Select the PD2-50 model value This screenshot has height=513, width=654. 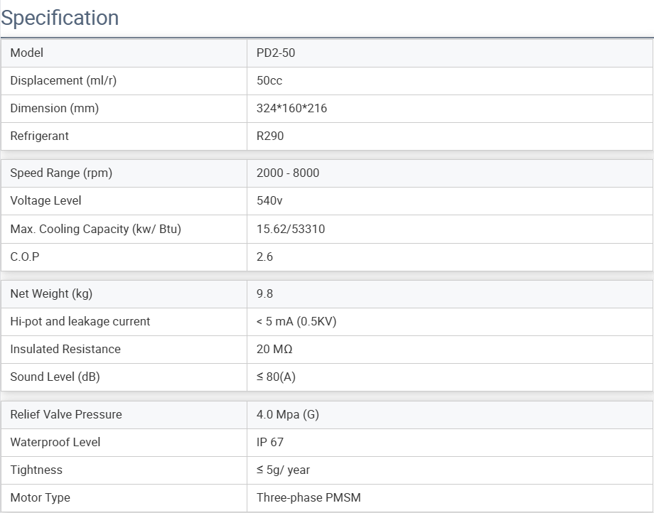(x=276, y=53)
